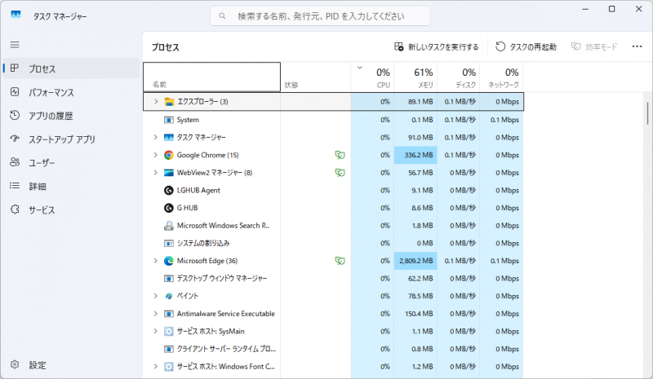Go to the サービス section
Screen dimensions: 653x379
point(42,210)
